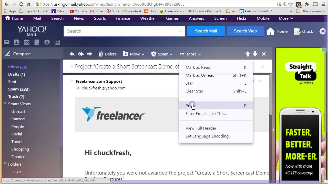Screen dimensions: 328x184
Task: Toggle read dot next to subject
Action: [x=71, y=66]
